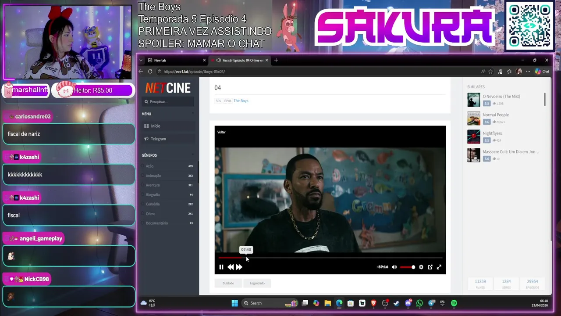561x316 pixels.
Task: Launch Copilot from the taskbar
Action: (316, 303)
